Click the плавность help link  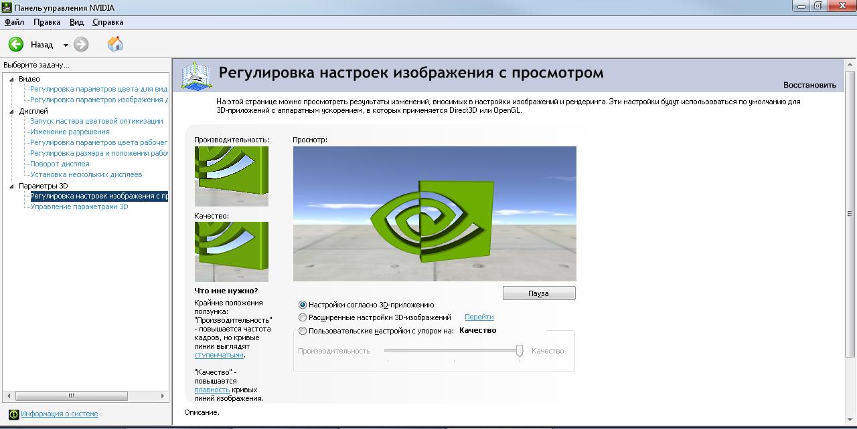pos(212,390)
